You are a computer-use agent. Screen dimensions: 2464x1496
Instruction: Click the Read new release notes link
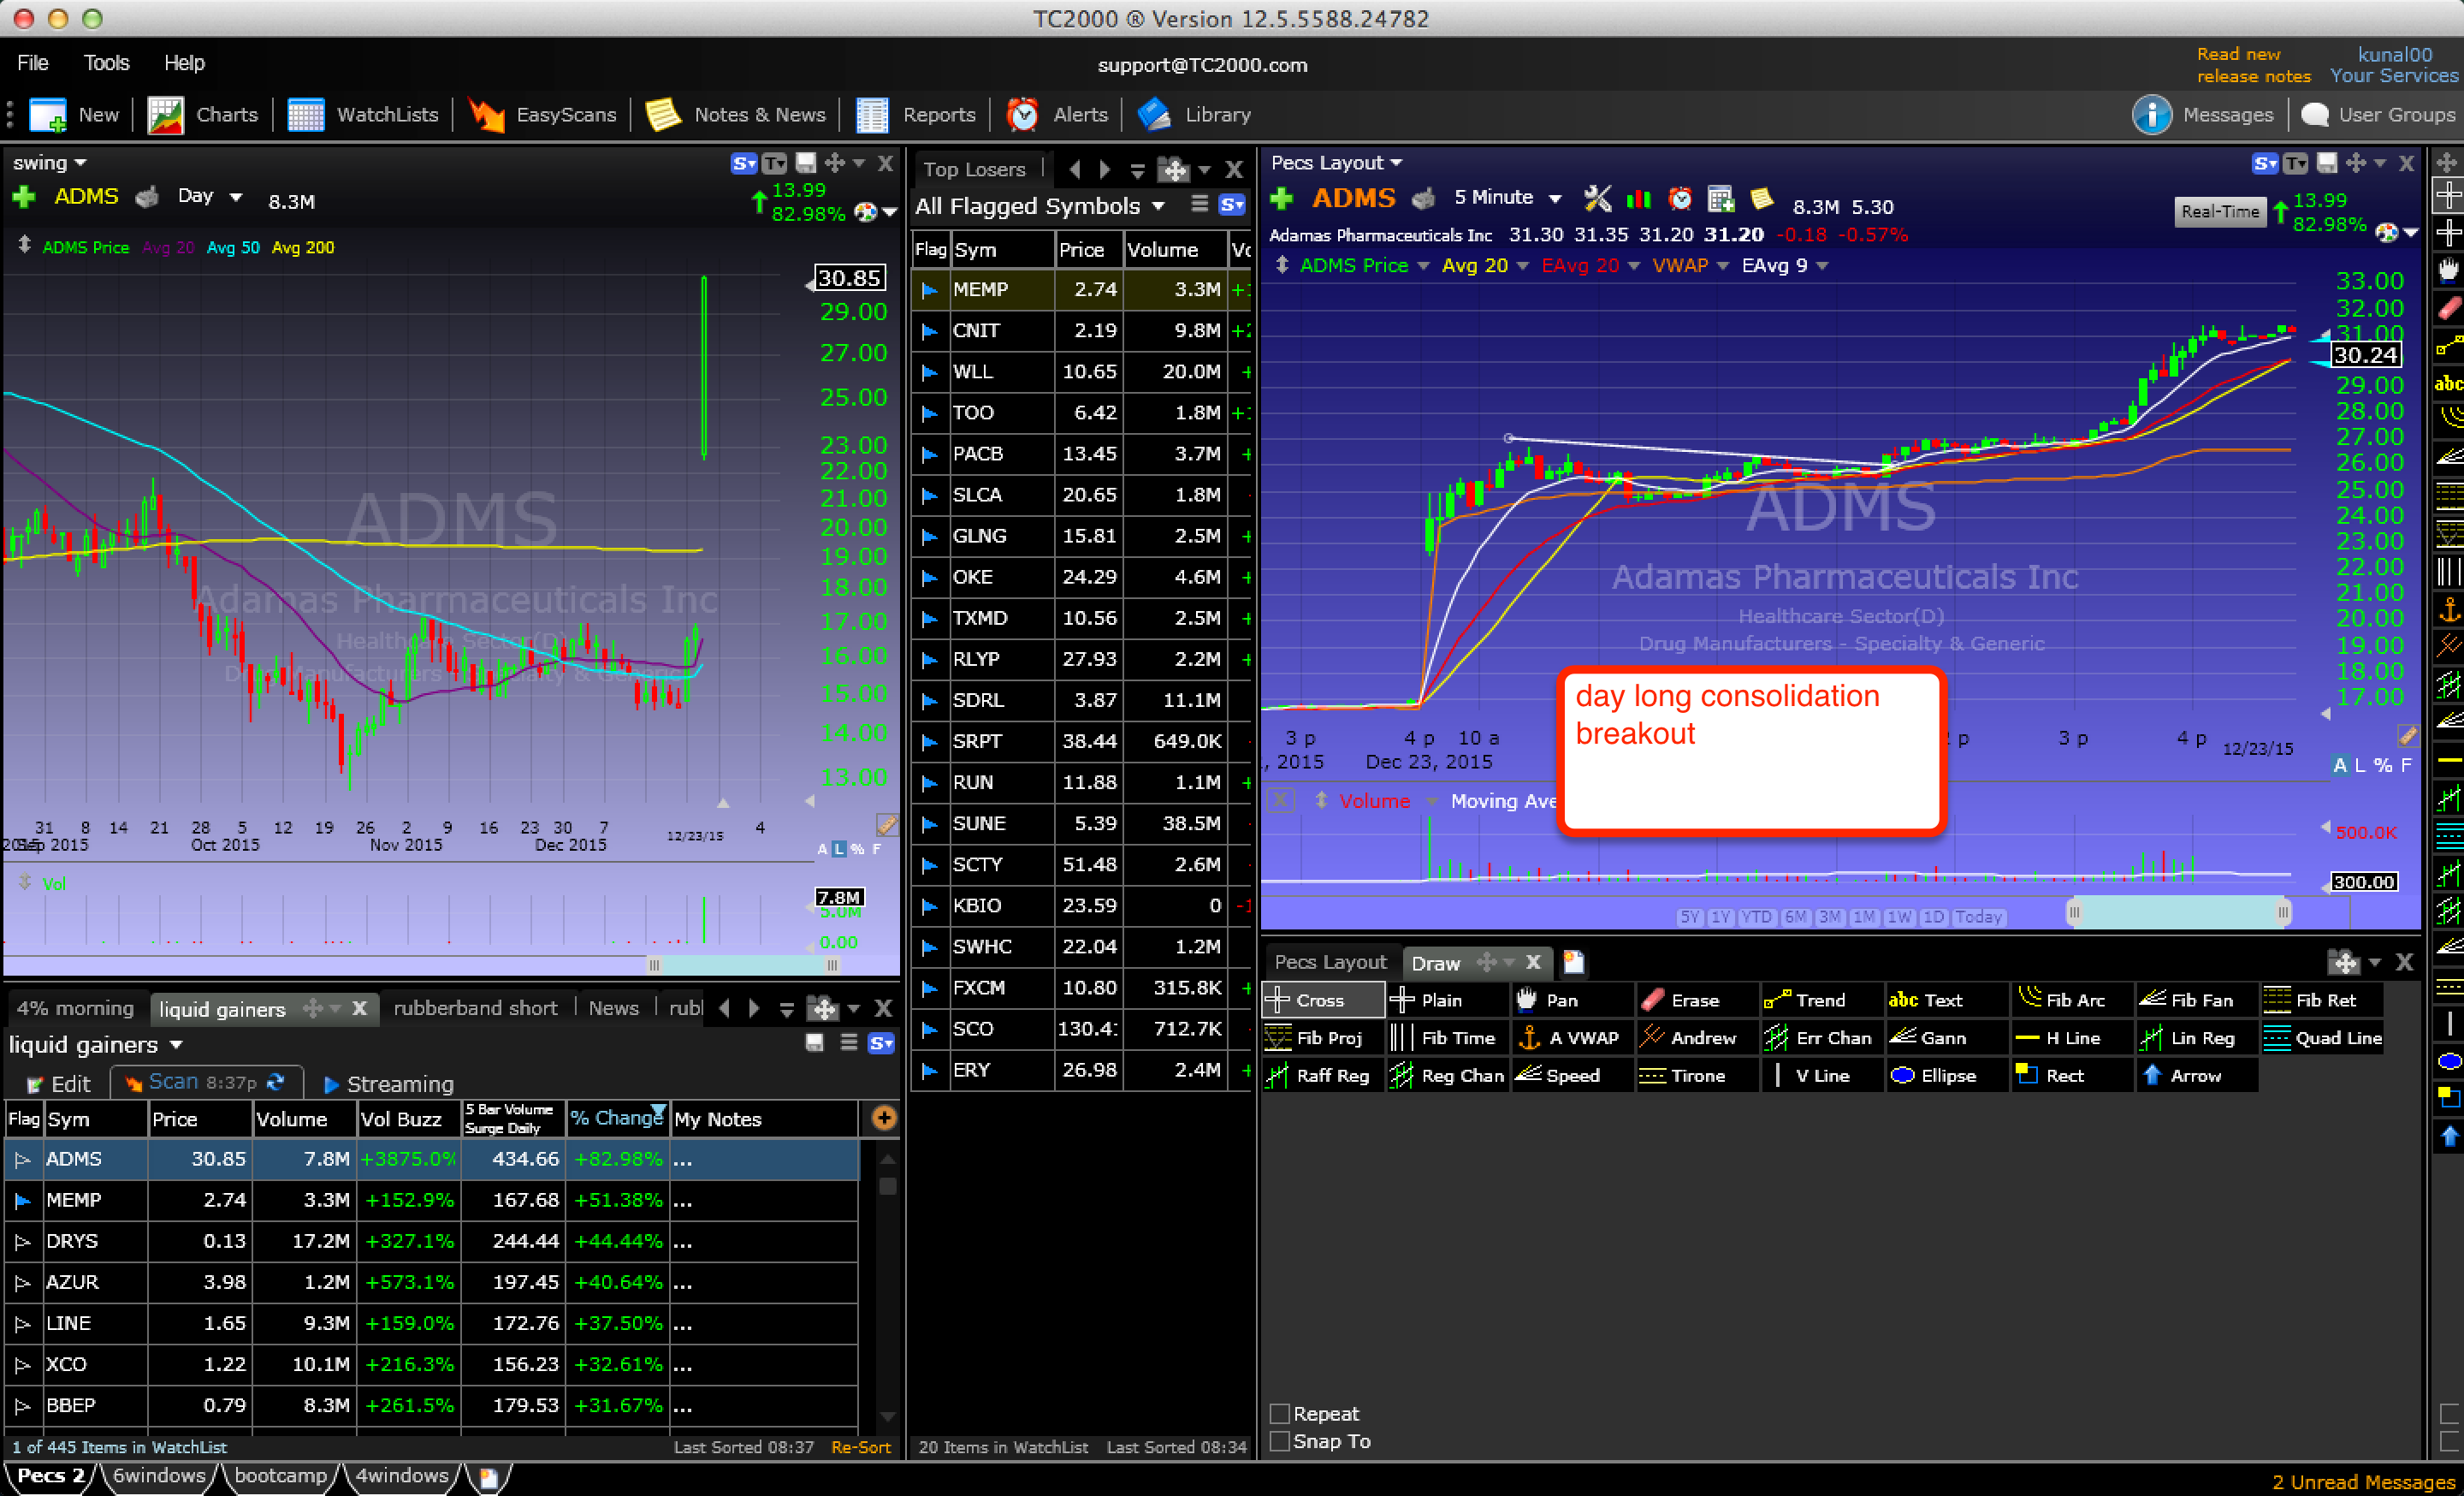[2253, 65]
